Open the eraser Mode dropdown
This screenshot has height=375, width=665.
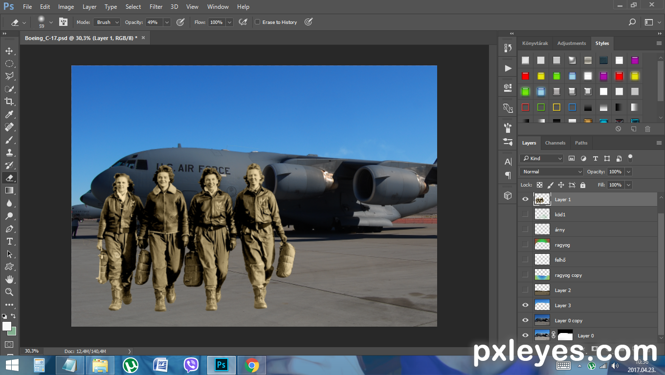pos(107,22)
